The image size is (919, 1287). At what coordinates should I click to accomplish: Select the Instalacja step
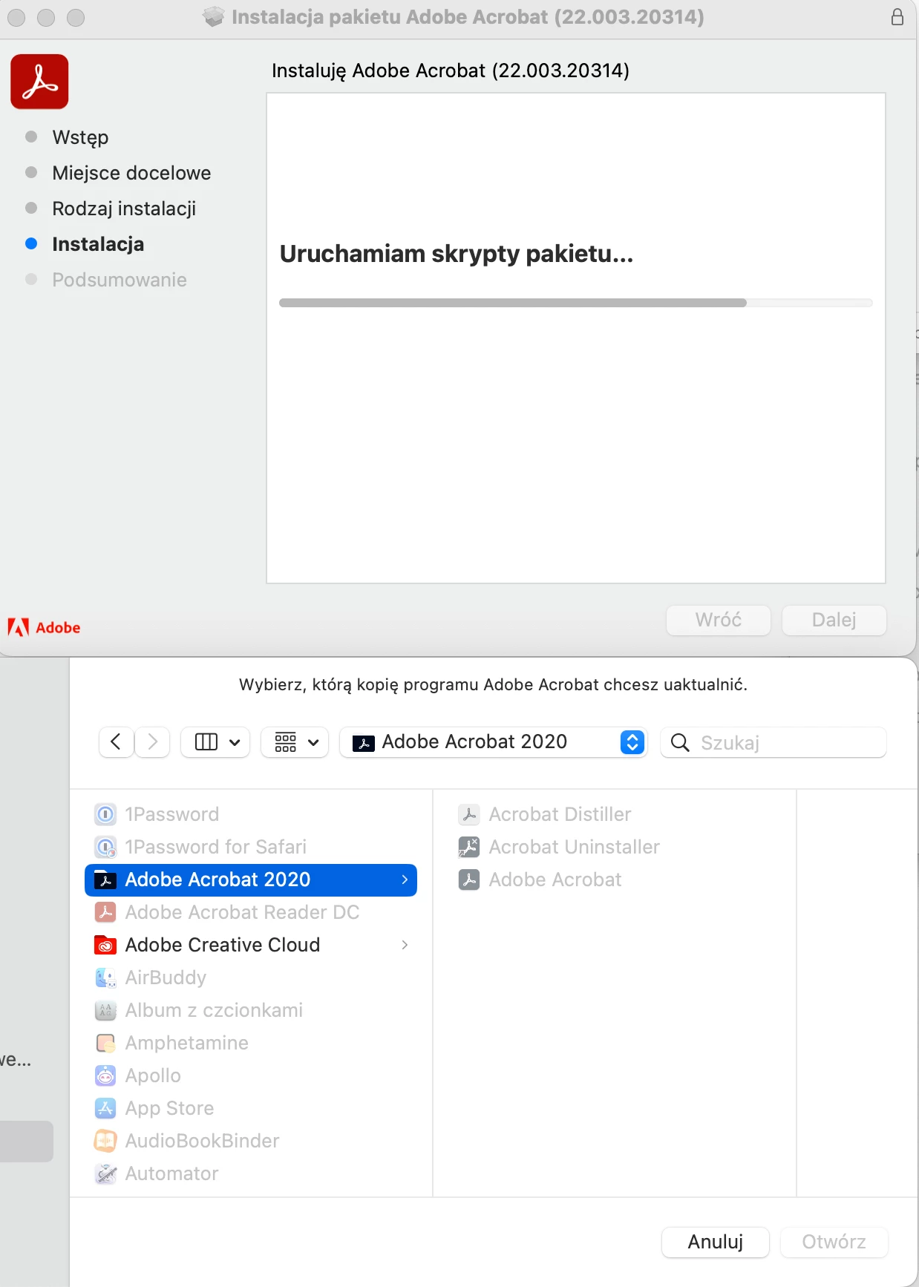pos(98,244)
